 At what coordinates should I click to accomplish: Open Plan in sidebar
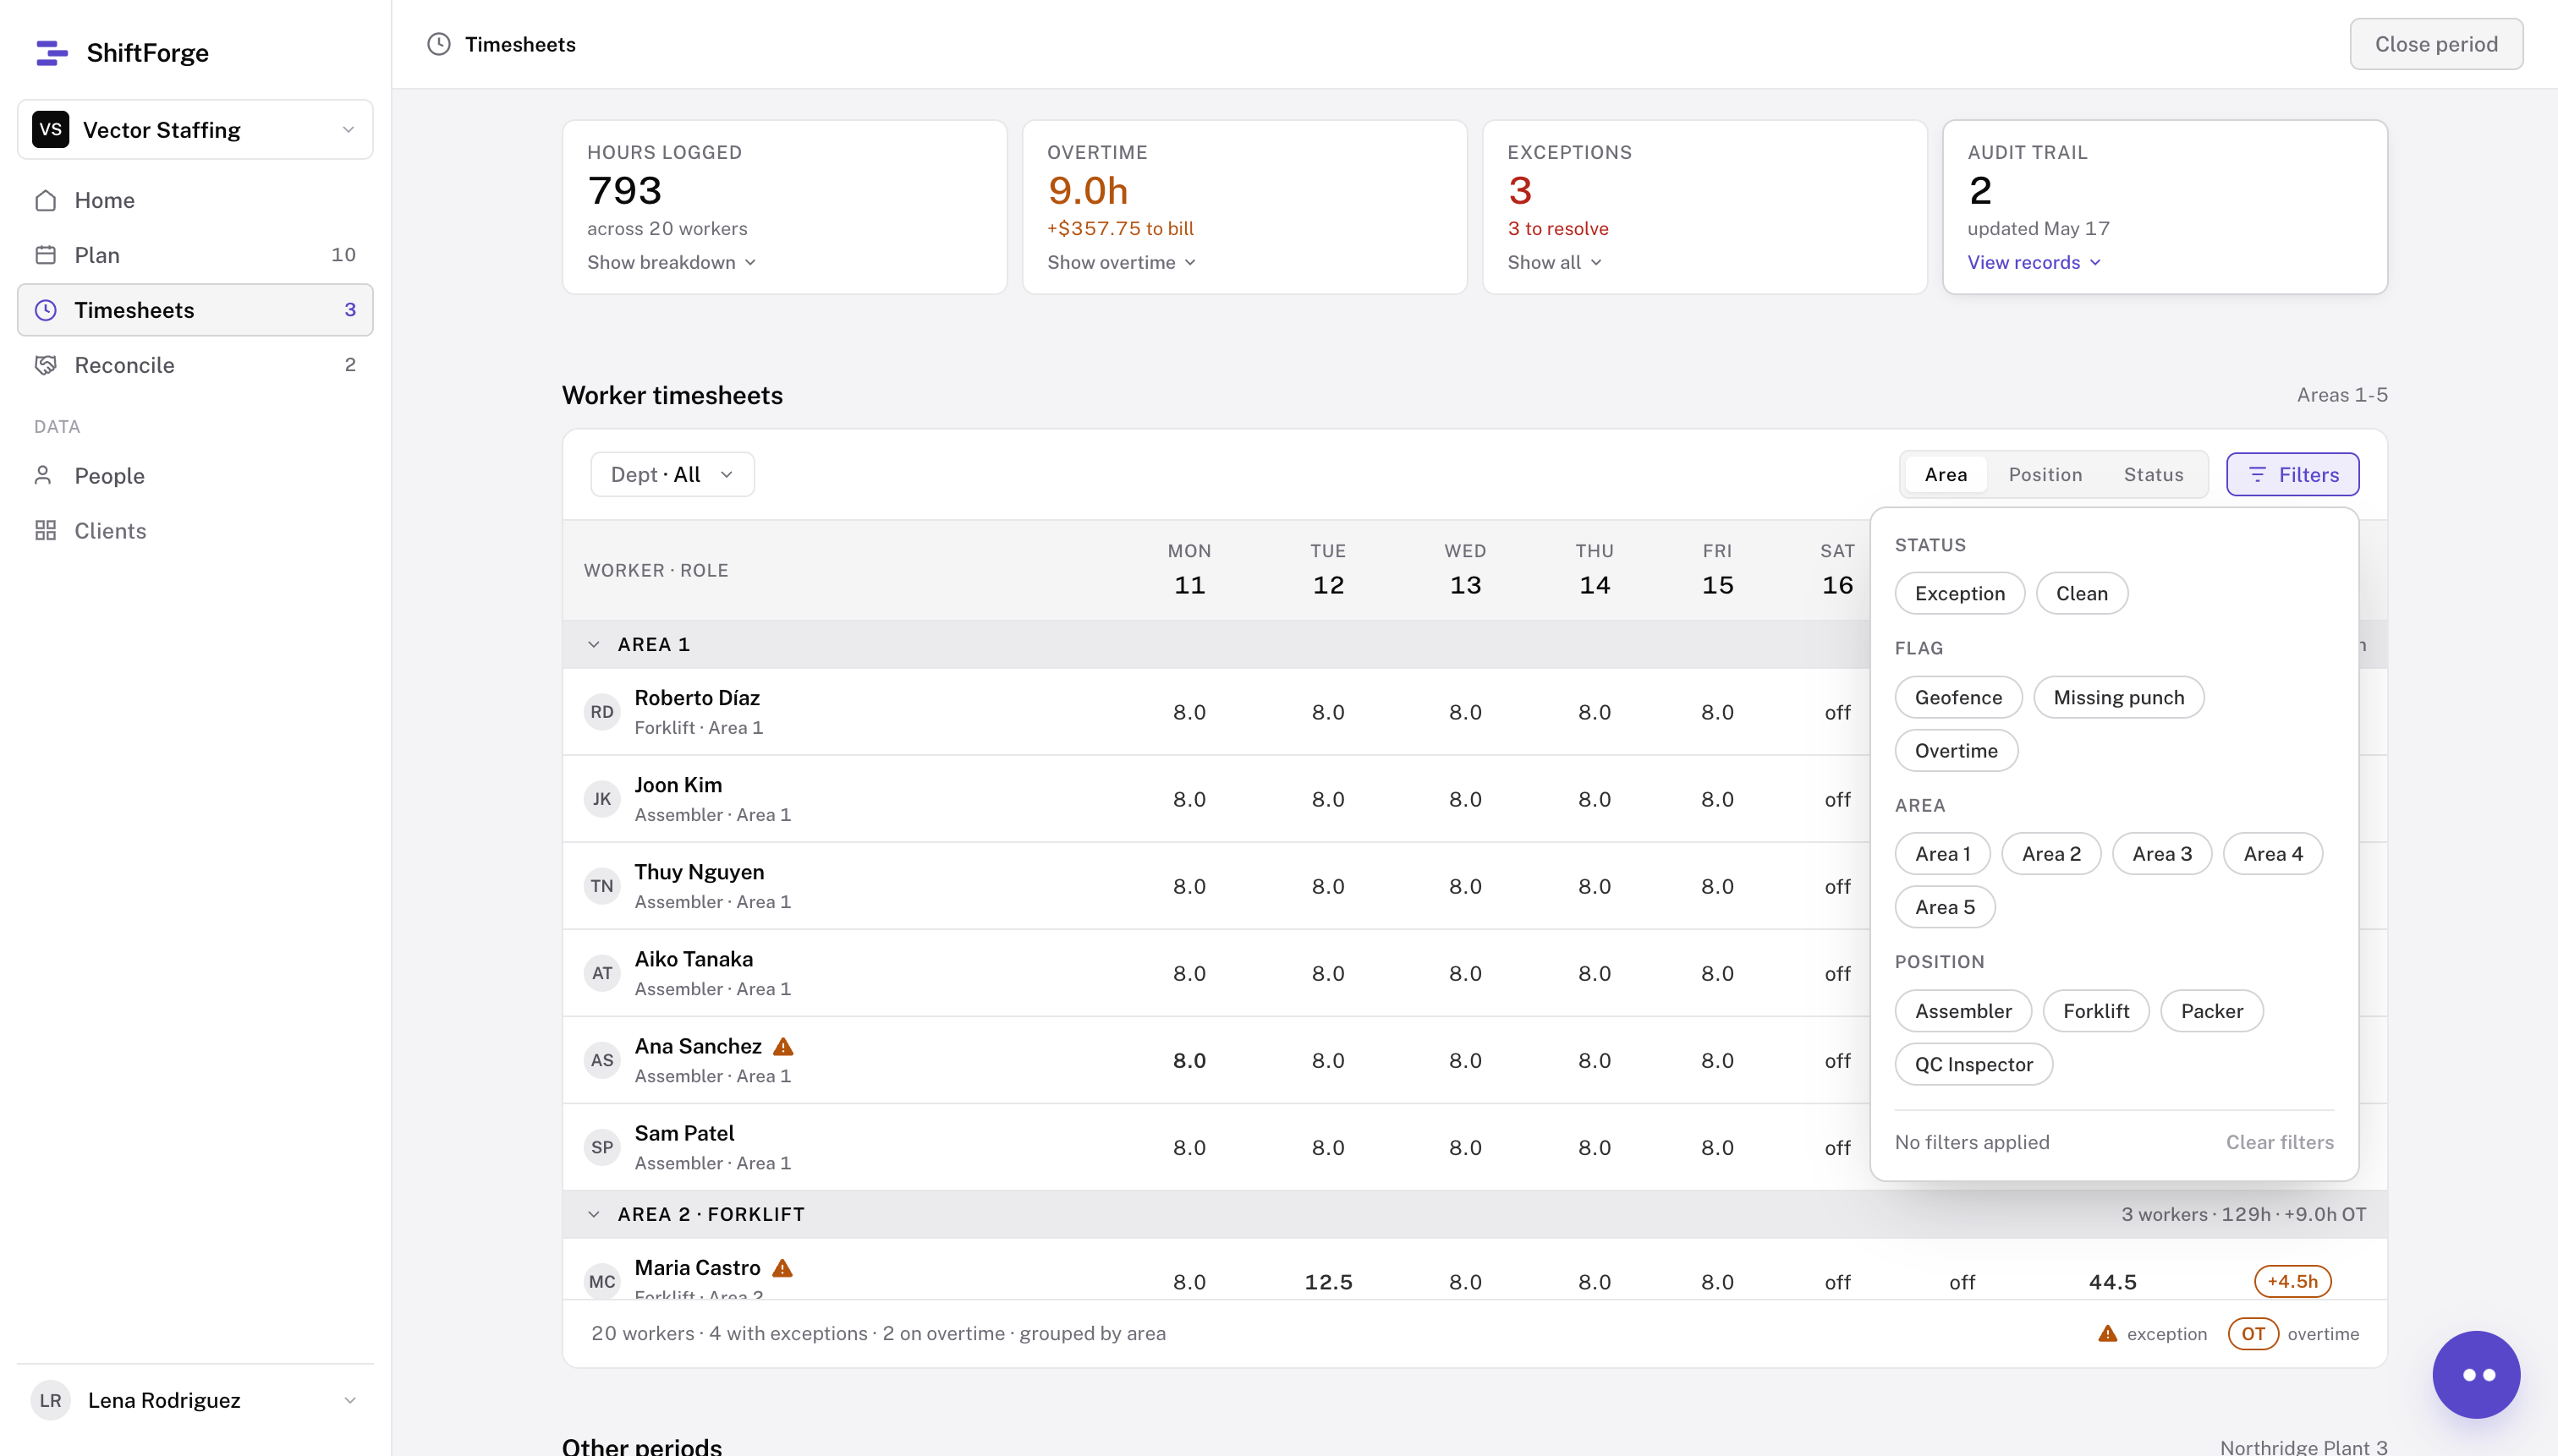pos(195,255)
